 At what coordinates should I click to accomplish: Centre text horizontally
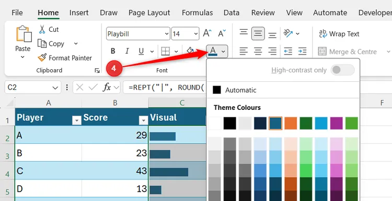(258, 52)
